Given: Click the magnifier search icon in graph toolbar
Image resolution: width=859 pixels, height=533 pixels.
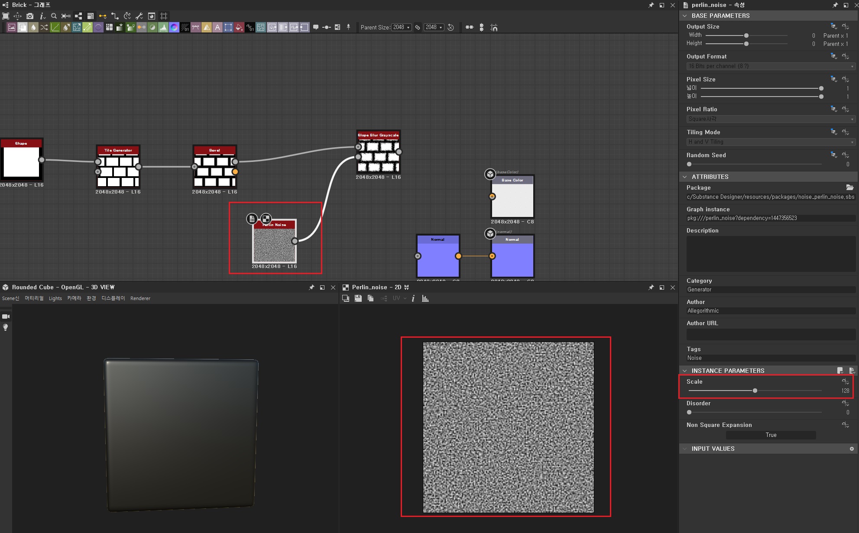Looking at the screenshot, I should click(x=54, y=16).
